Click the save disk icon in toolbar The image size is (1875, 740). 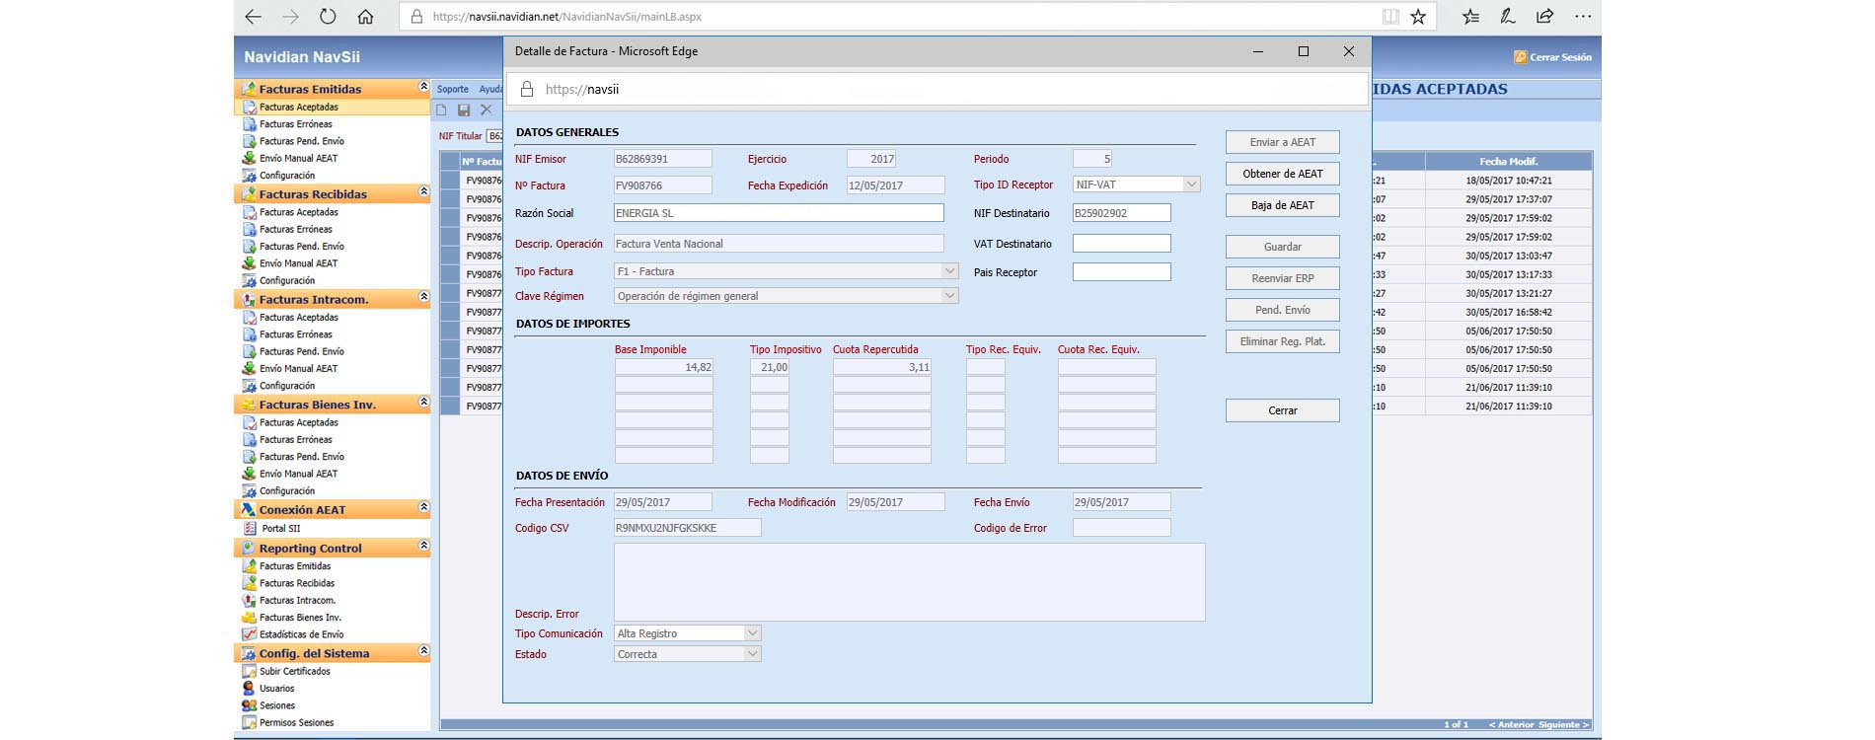click(464, 111)
